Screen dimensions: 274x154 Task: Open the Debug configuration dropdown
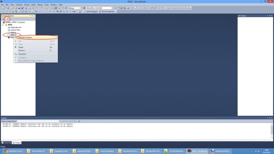[80, 8]
